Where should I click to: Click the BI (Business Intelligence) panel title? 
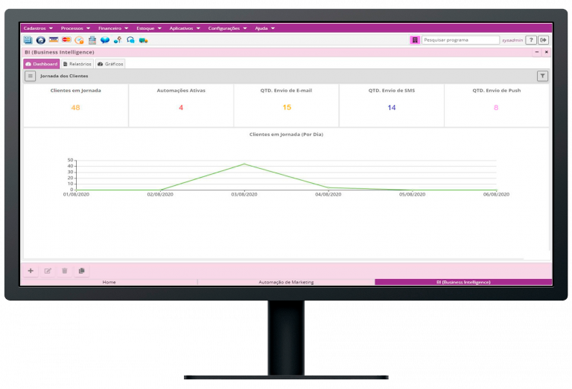pyautogui.click(x=60, y=52)
